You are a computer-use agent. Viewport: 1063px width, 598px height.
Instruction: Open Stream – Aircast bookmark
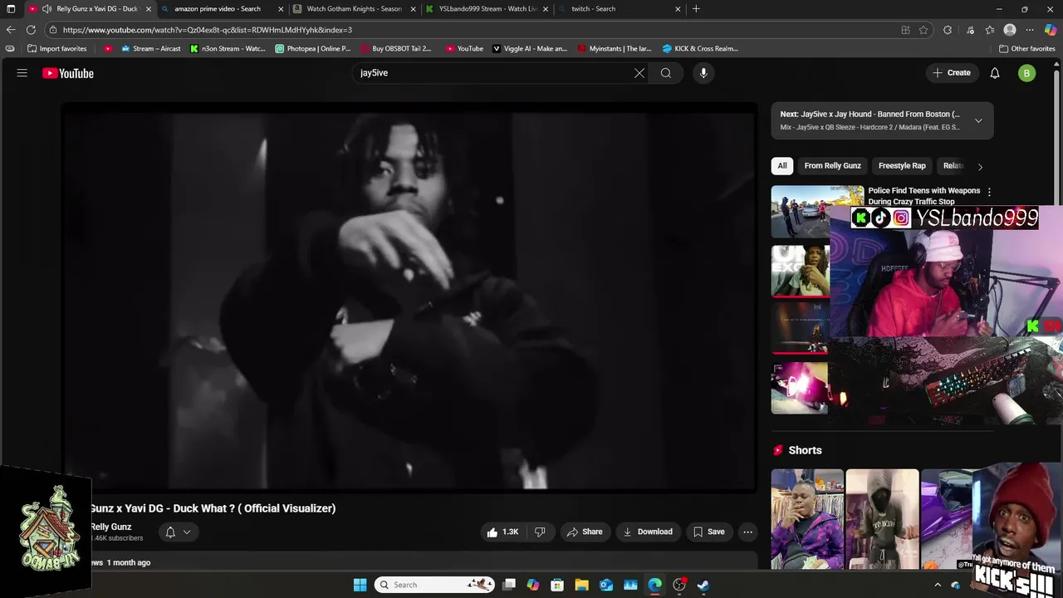pyautogui.click(x=151, y=49)
